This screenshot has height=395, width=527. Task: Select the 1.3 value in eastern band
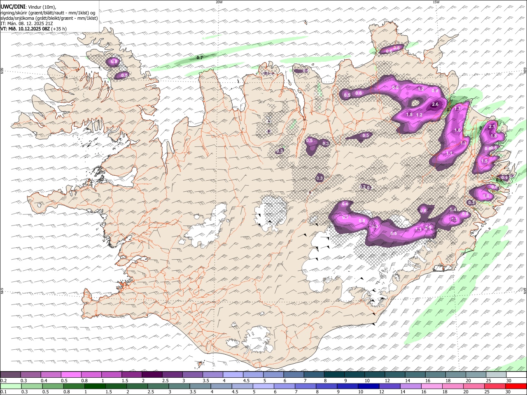coord(463,143)
